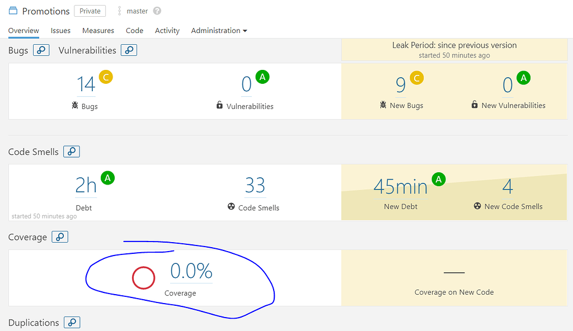Expand the Administration dropdown menu
This screenshot has height=331, width=573.
tap(219, 31)
